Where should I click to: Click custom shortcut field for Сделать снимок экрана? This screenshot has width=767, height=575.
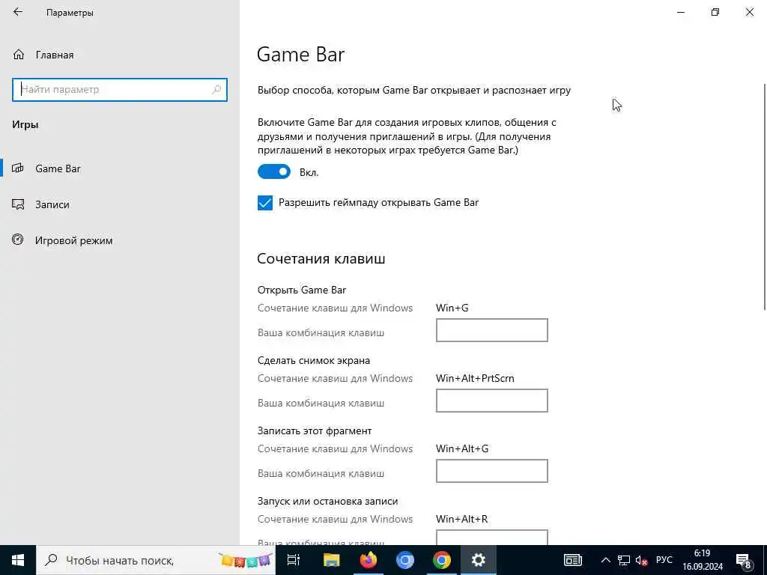point(491,401)
